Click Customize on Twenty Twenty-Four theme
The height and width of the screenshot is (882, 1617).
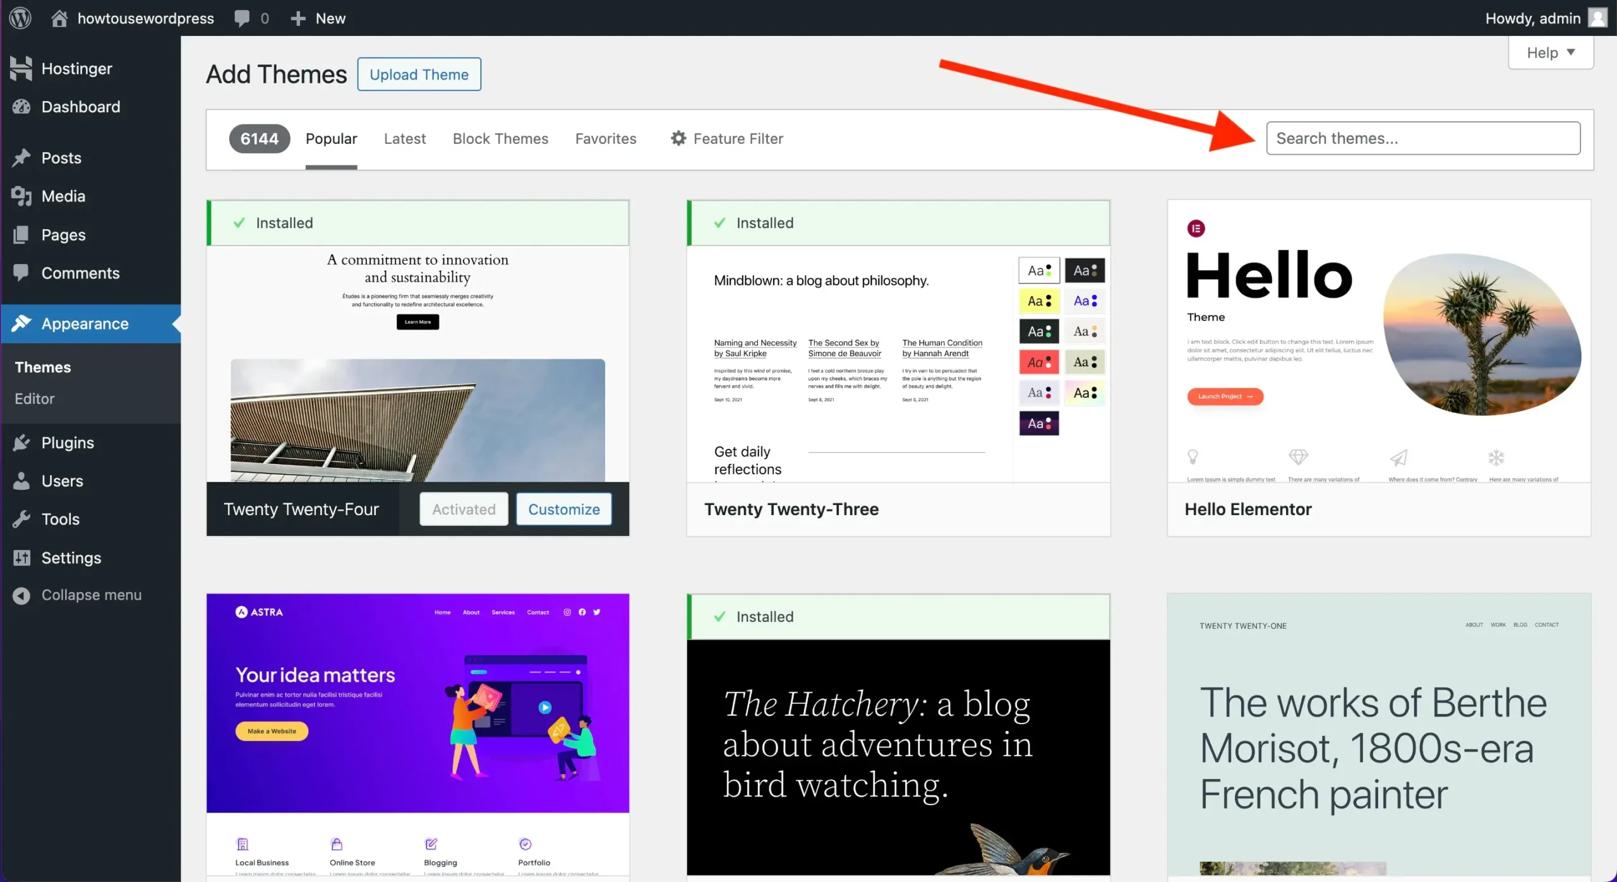click(x=563, y=508)
